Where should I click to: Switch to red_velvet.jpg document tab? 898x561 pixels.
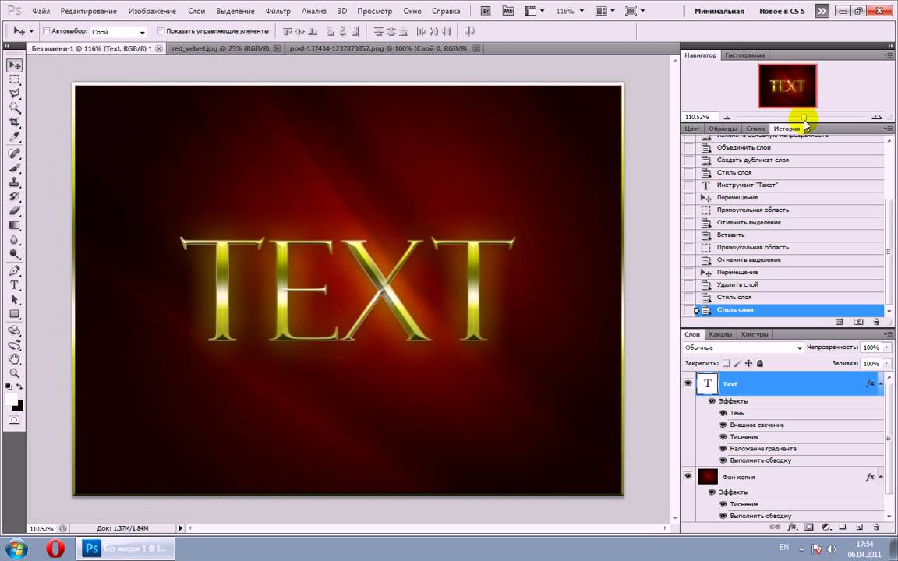coord(221,48)
